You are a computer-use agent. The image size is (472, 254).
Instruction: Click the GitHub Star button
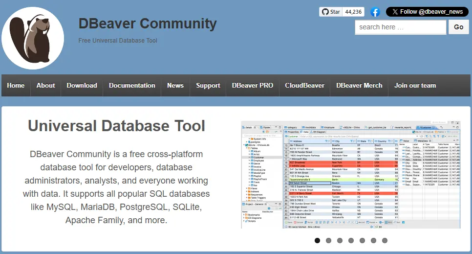[331, 12]
